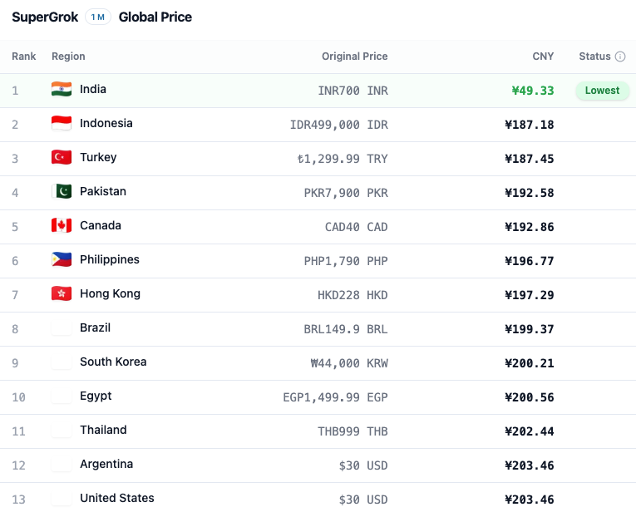
Task: Click the Status column header
Action: click(x=594, y=57)
